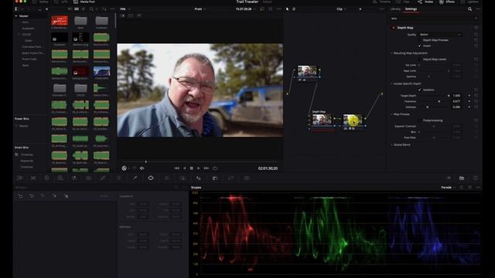Open the viewer zoom percentage dropdown

point(125,9)
